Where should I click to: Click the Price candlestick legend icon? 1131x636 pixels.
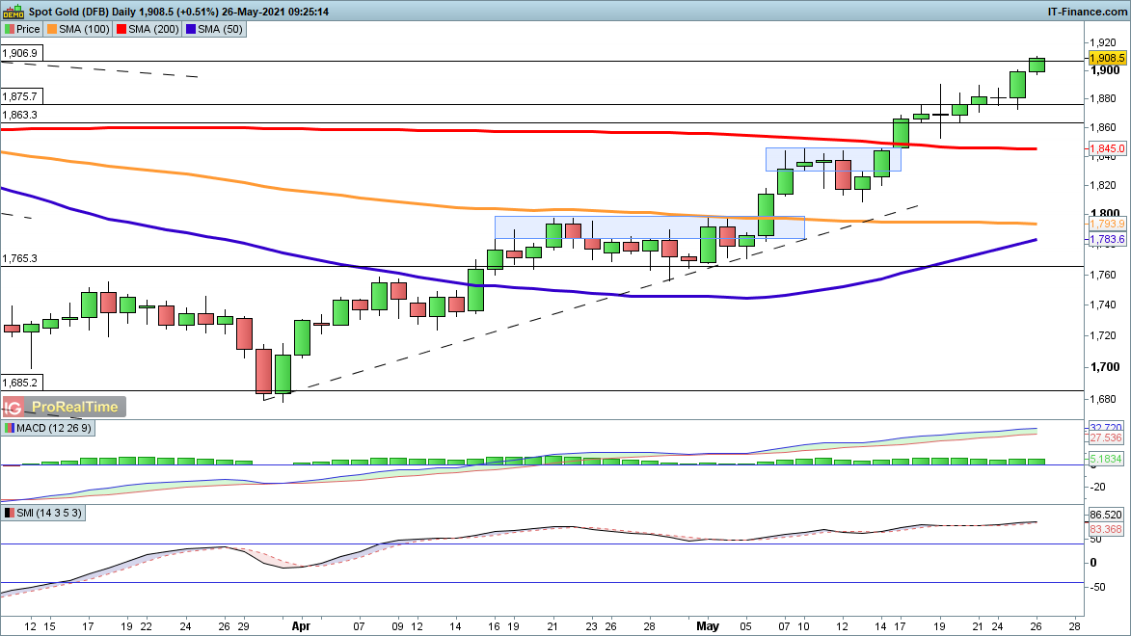10,29
